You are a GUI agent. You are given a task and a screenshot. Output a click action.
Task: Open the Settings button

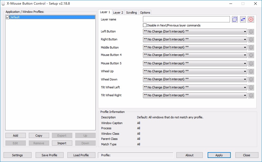[17, 155]
